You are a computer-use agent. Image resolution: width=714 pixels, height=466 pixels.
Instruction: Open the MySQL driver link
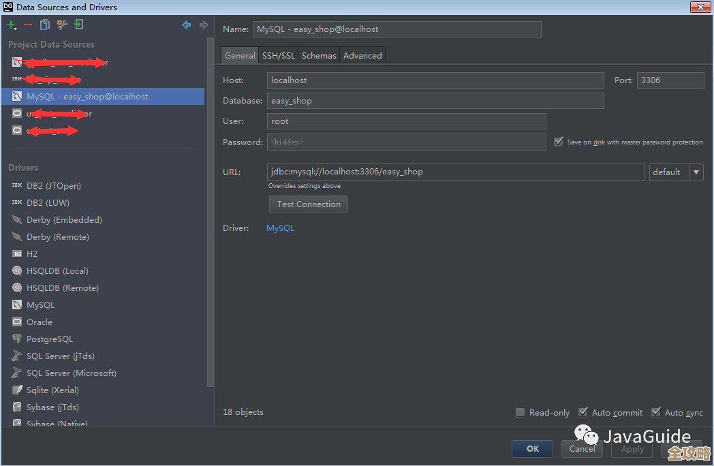280,228
